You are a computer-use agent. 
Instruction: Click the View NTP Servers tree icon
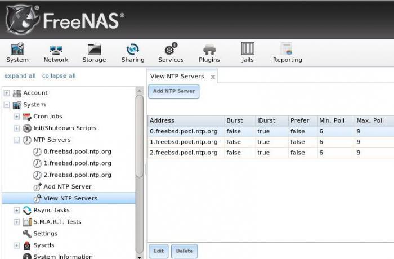click(x=37, y=198)
